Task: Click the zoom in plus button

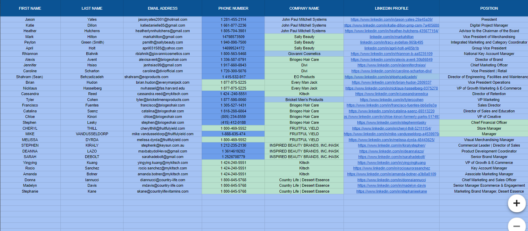Action: click(x=517, y=203)
